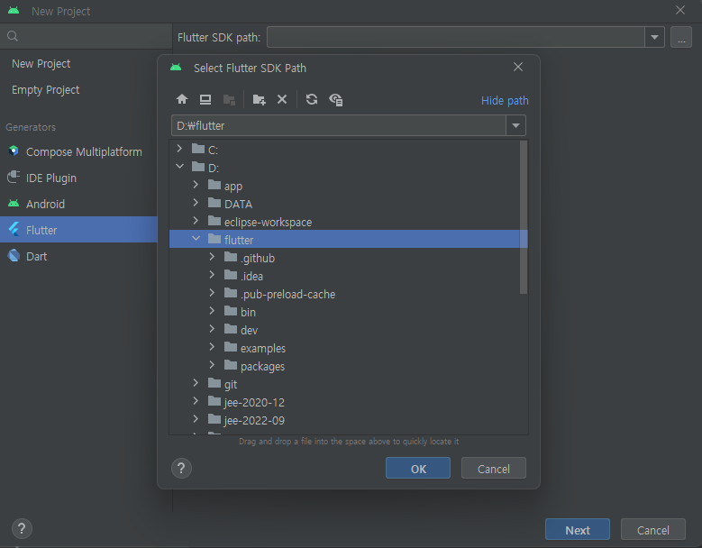
Task: Select Empty Project in the sidebar
Action: [x=45, y=89]
